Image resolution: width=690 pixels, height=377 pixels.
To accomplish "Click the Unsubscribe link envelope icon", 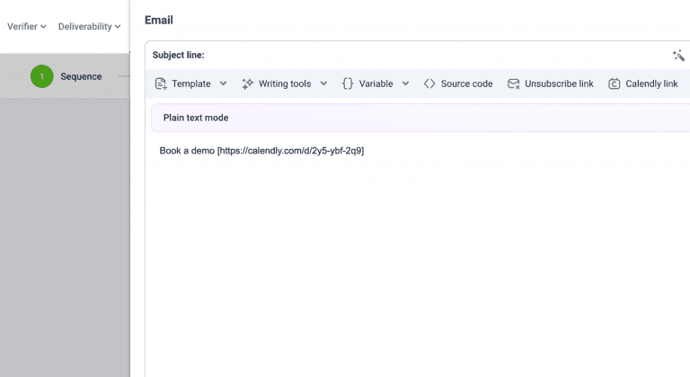I will point(514,83).
